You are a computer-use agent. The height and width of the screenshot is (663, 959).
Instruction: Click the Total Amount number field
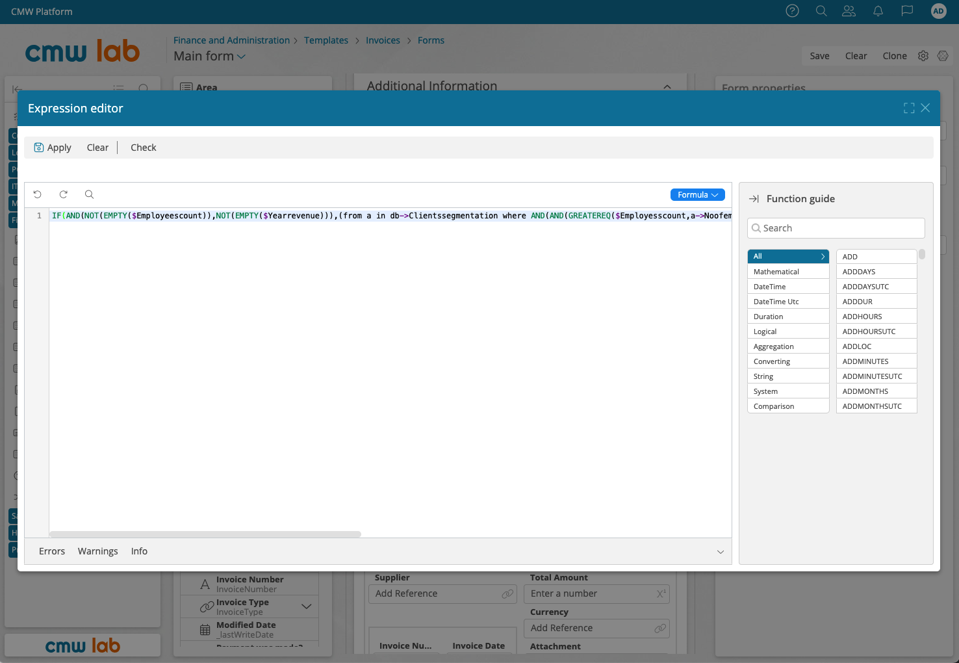pyautogui.click(x=596, y=593)
